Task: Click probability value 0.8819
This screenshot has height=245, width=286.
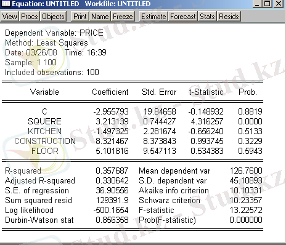Action: (x=250, y=111)
